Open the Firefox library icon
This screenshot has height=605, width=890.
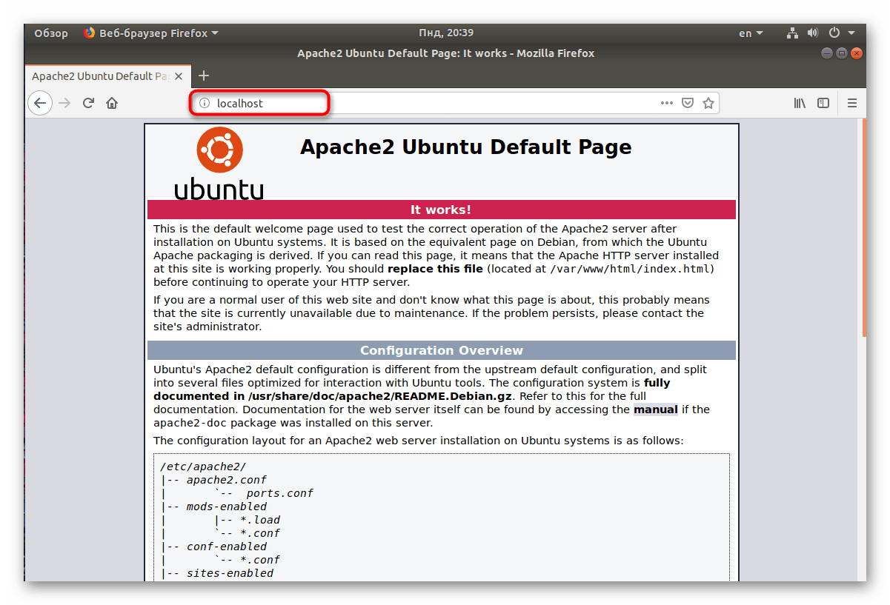click(x=800, y=103)
